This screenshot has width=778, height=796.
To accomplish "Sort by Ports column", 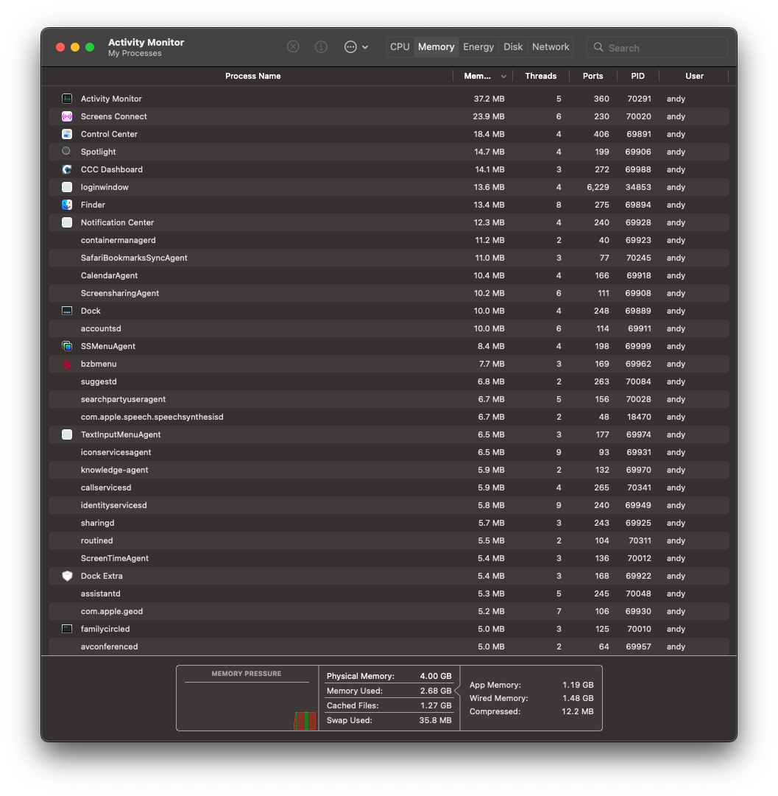I will pyautogui.click(x=593, y=76).
